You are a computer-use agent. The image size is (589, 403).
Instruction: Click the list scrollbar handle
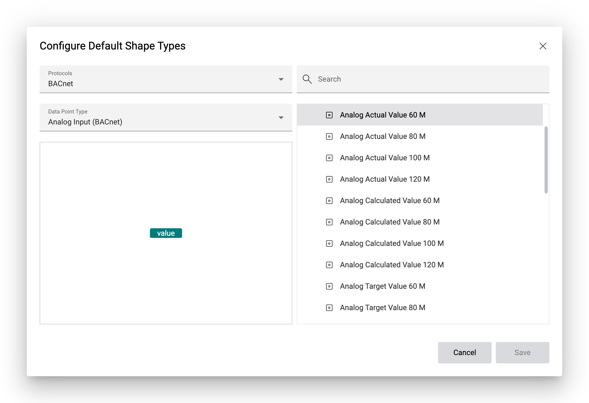546,158
